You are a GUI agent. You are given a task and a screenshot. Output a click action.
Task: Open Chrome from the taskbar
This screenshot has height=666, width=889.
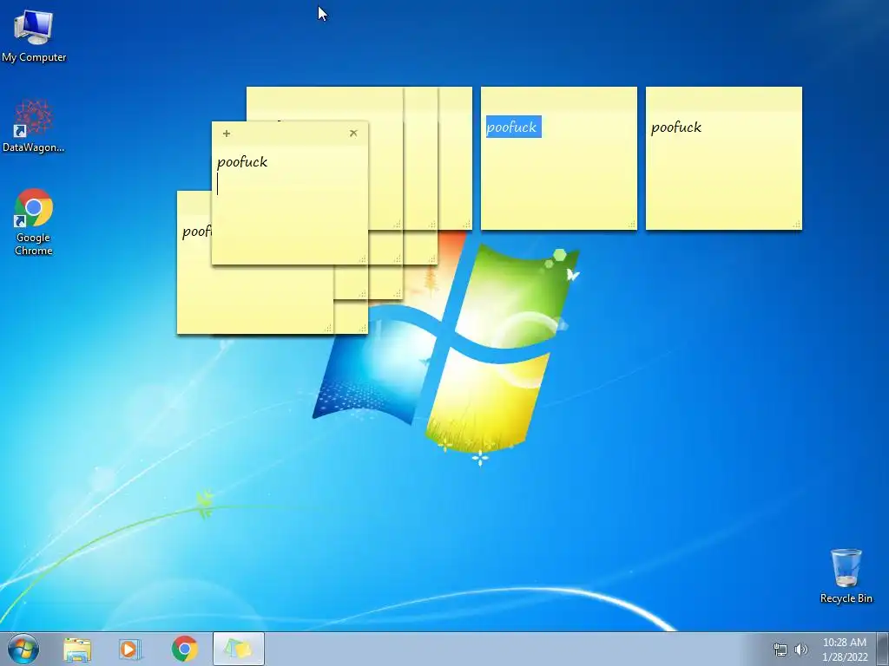(x=184, y=649)
